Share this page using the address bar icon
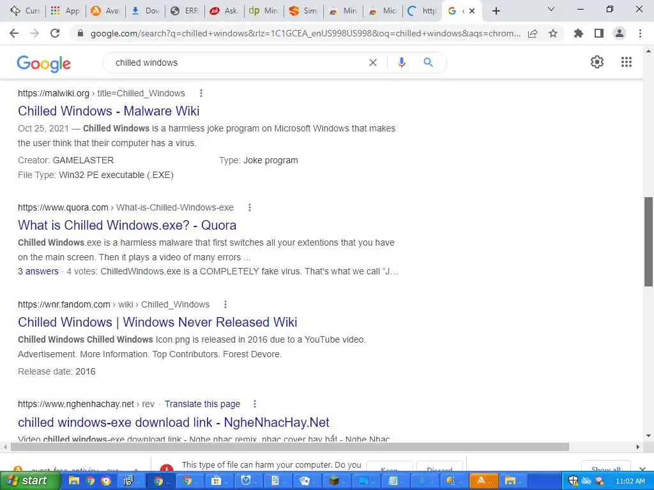This screenshot has height=490, width=654. click(x=533, y=33)
